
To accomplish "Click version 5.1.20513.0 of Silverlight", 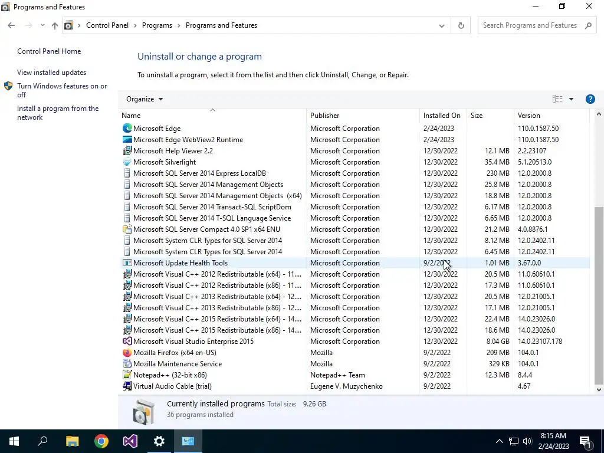I will coord(534,162).
